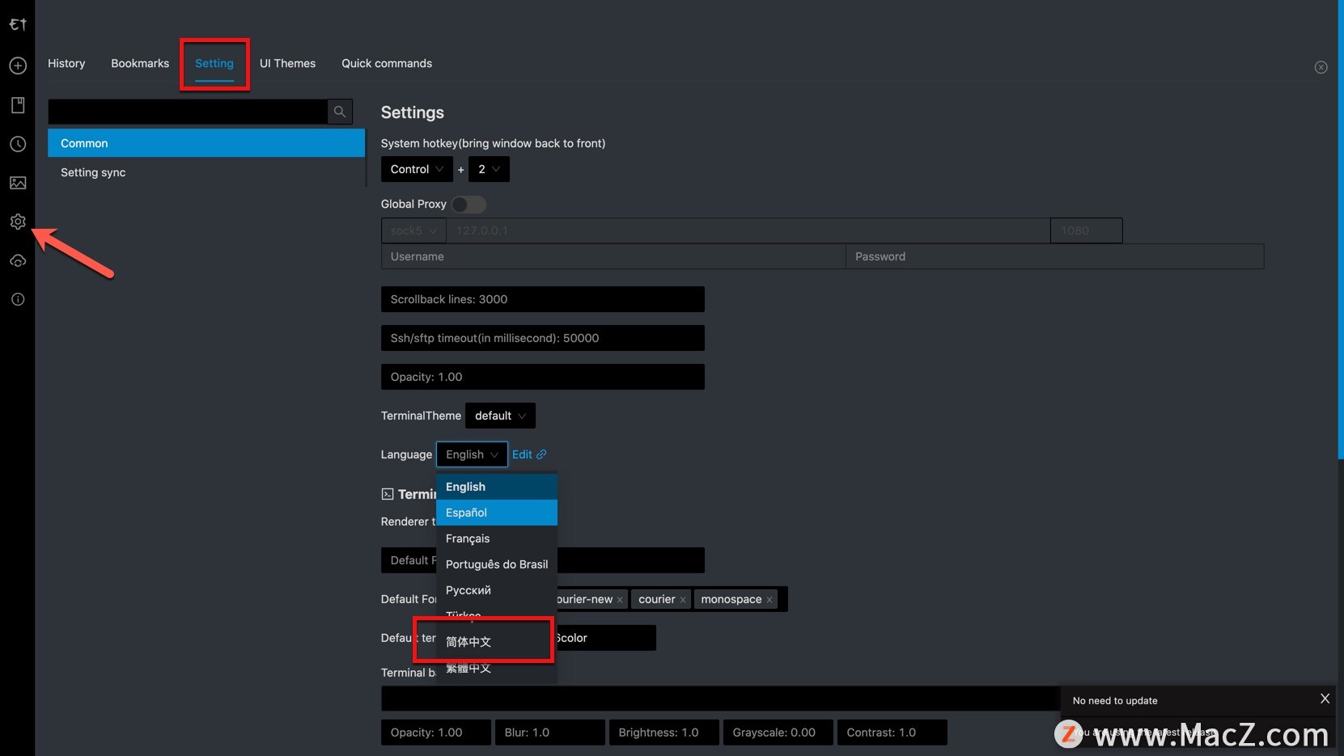Edit the window Opacity 1.00 field
1344x756 pixels.
pos(543,377)
